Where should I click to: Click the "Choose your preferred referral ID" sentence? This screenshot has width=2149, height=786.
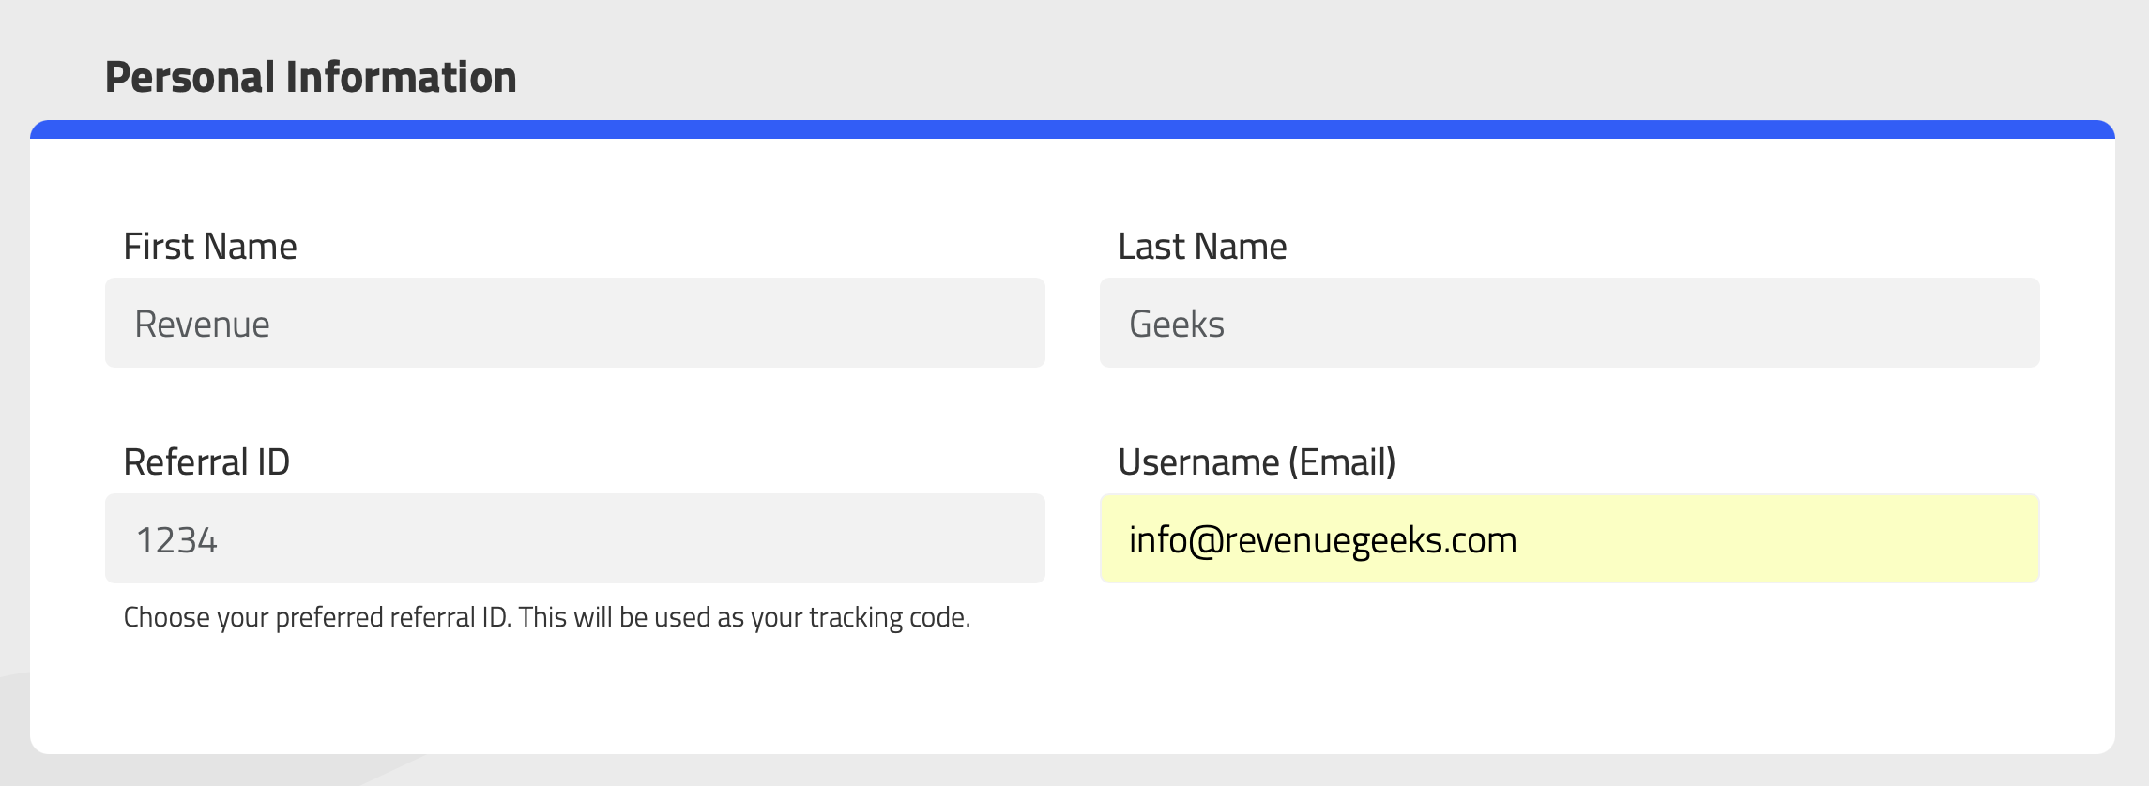click(316, 617)
